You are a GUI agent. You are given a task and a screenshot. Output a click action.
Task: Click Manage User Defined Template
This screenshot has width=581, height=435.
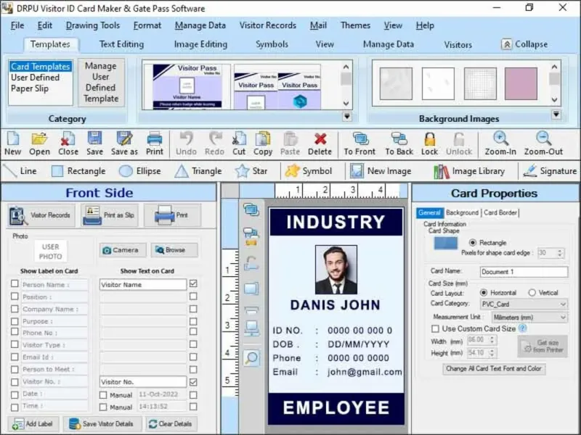point(101,83)
